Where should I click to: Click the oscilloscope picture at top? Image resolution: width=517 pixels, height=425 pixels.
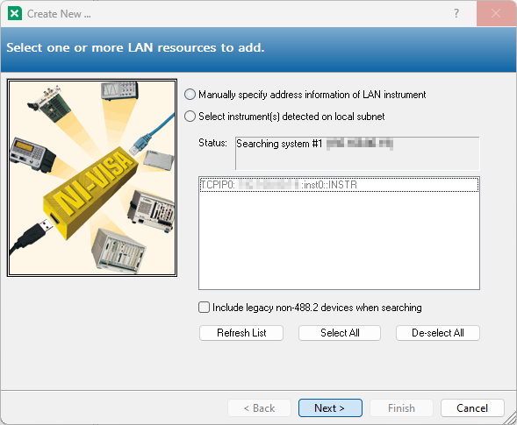click(119, 90)
